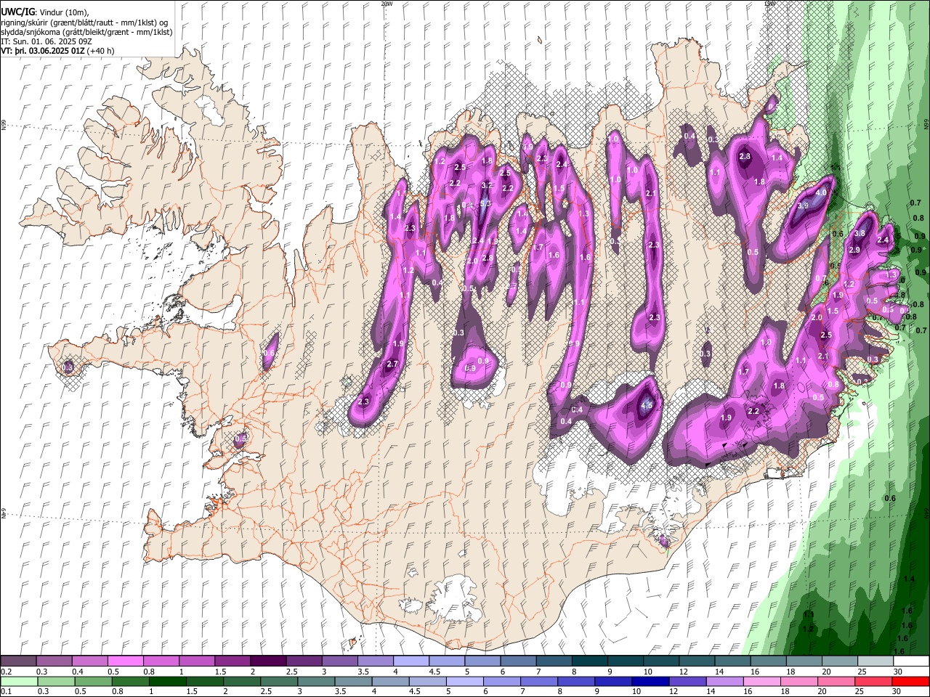
Task: Click the 3.8 value near the east coast
Action: pyautogui.click(x=860, y=233)
